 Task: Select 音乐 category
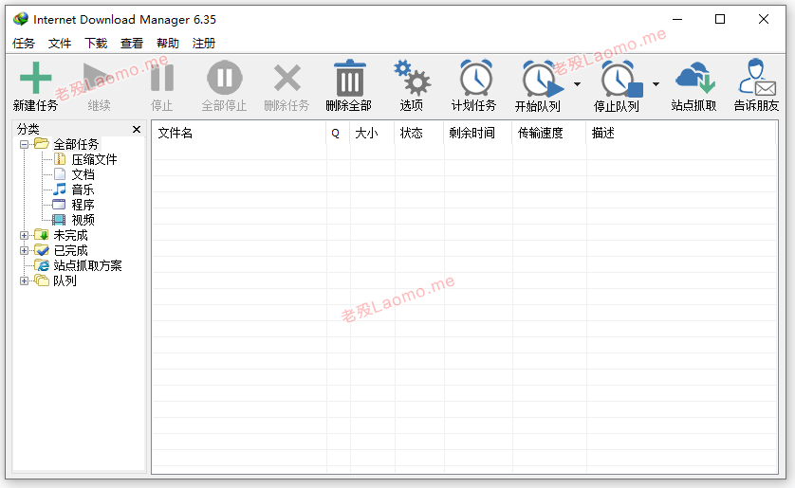(83, 190)
